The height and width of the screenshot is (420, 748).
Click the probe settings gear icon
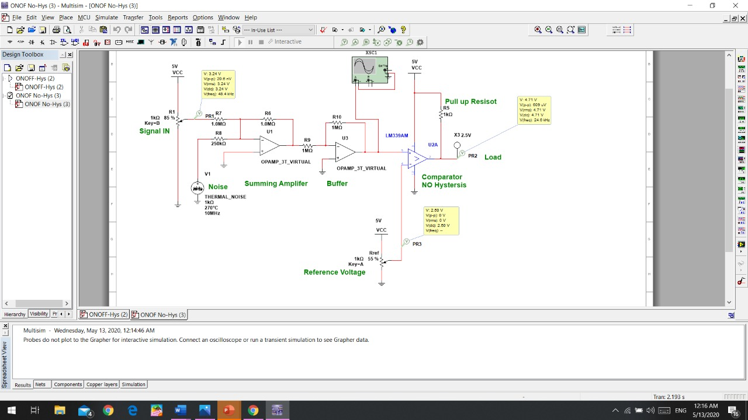click(420, 42)
